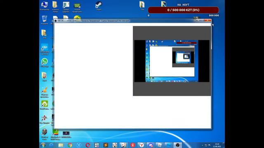
Task: Show hidden tray icons arrow
Action: tap(203, 145)
